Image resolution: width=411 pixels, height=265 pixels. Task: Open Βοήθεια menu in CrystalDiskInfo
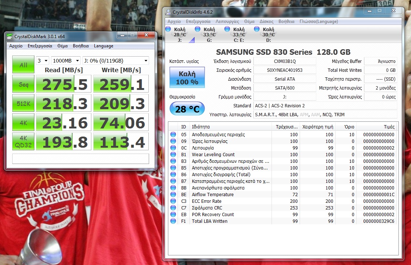click(x=286, y=21)
